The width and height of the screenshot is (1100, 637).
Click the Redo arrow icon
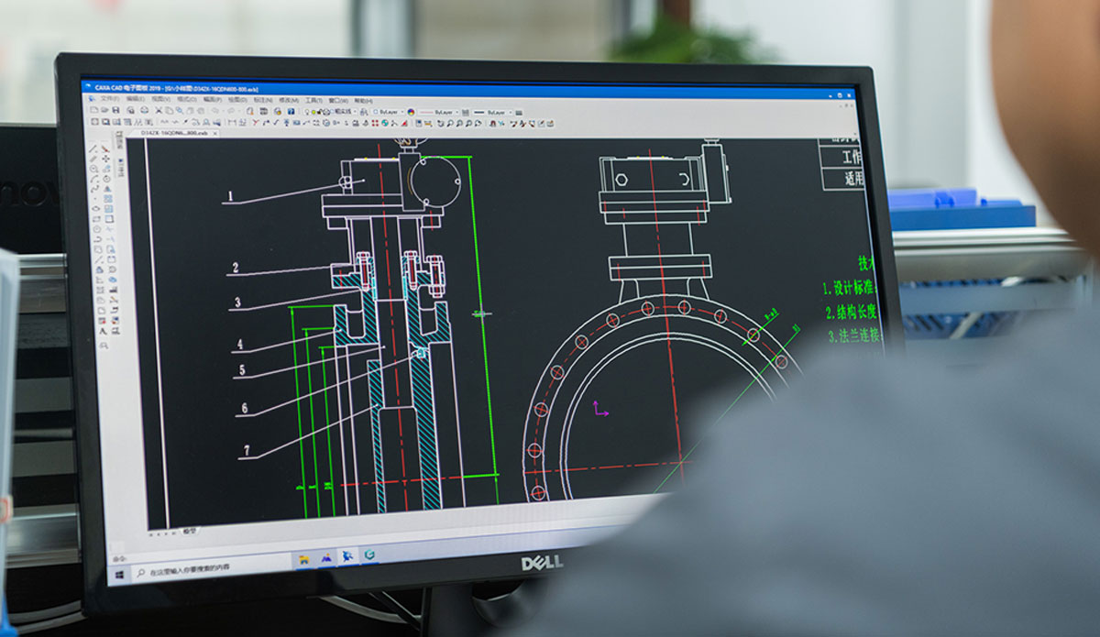[231, 112]
